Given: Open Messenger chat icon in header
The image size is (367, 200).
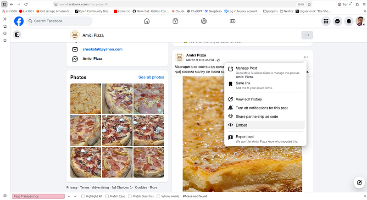Looking at the screenshot, I should click(x=338, y=21).
